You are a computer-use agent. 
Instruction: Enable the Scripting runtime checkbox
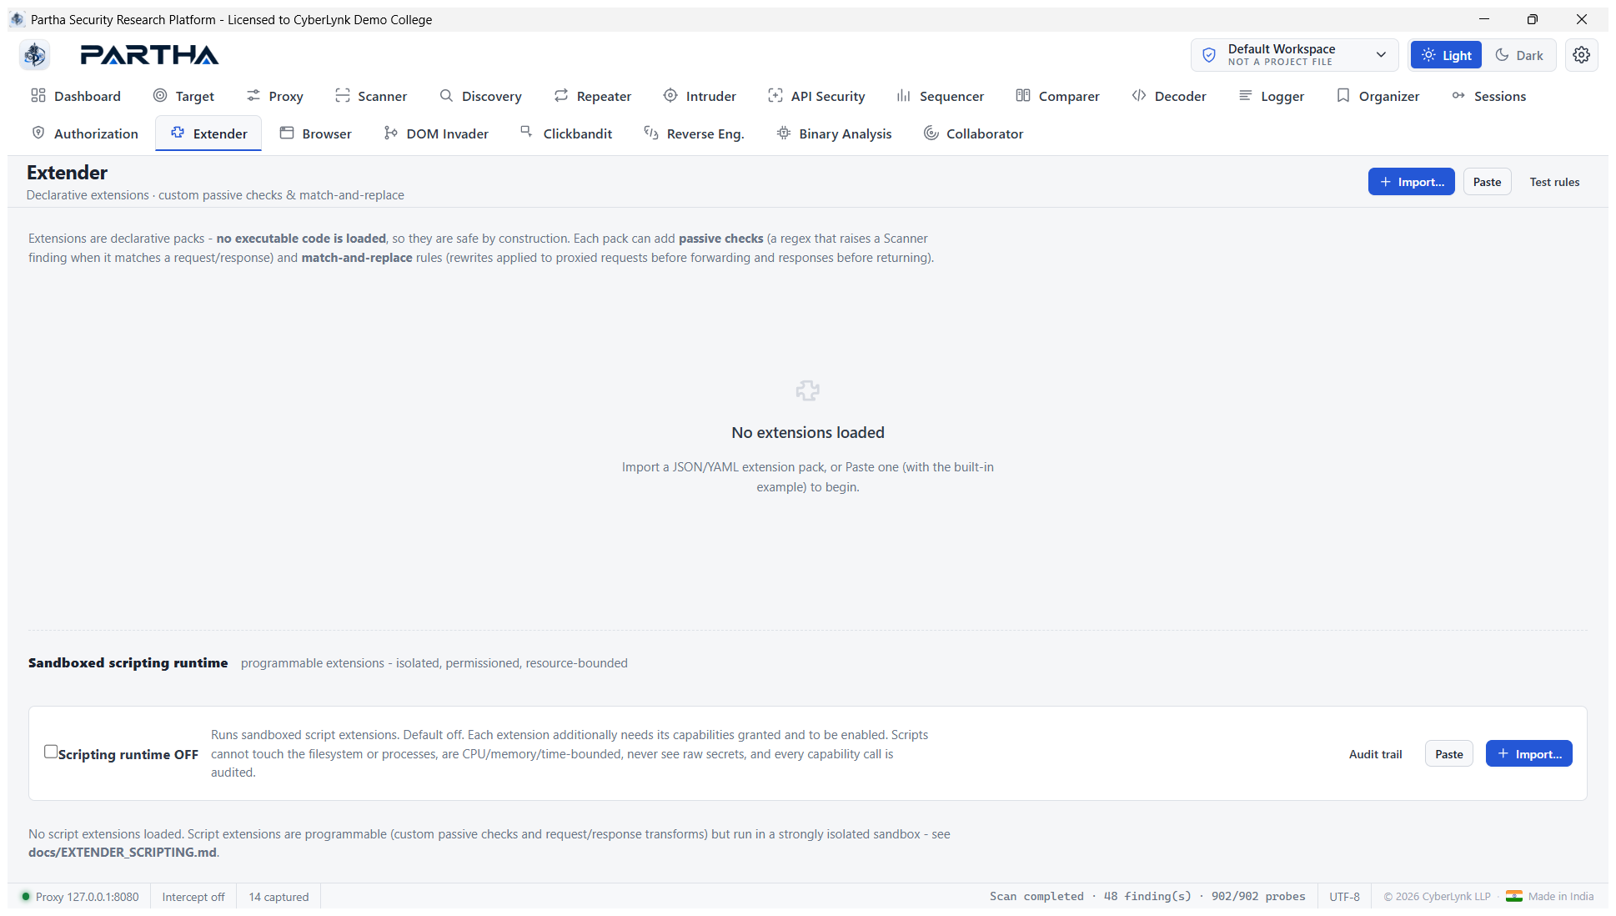click(51, 752)
